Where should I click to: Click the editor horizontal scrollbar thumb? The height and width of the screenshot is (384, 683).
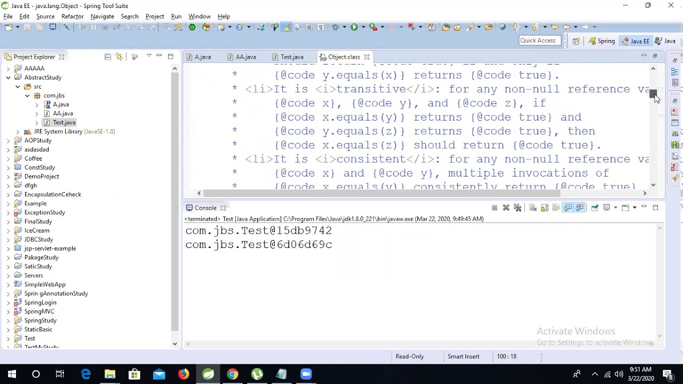coord(382,193)
